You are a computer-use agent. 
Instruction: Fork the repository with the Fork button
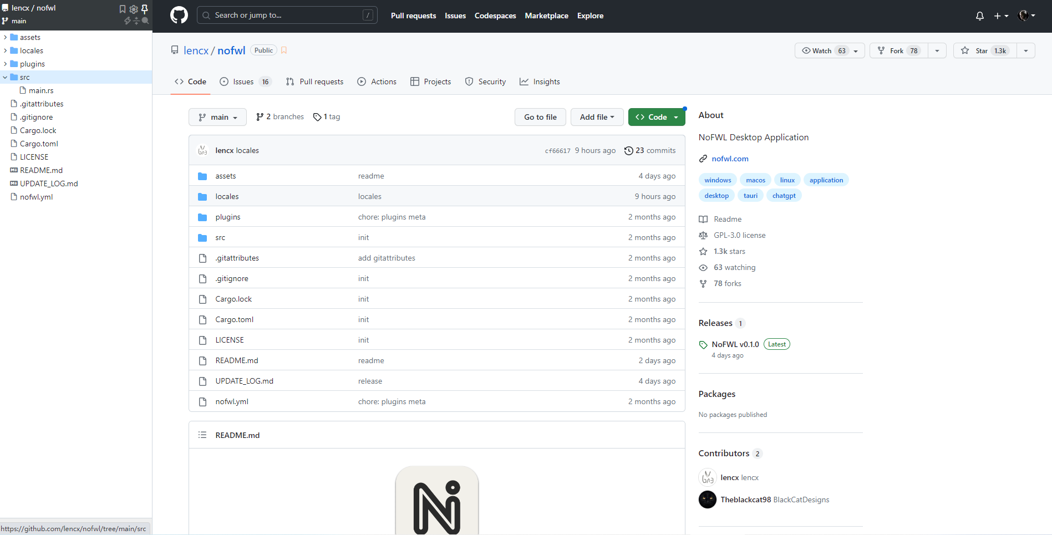point(899,50)
